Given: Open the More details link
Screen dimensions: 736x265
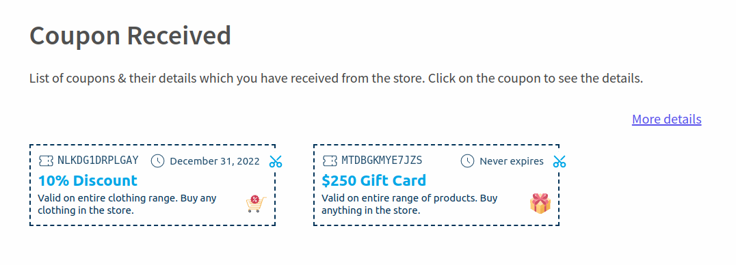Looking at the screenshot, I should tap(666, 119).
